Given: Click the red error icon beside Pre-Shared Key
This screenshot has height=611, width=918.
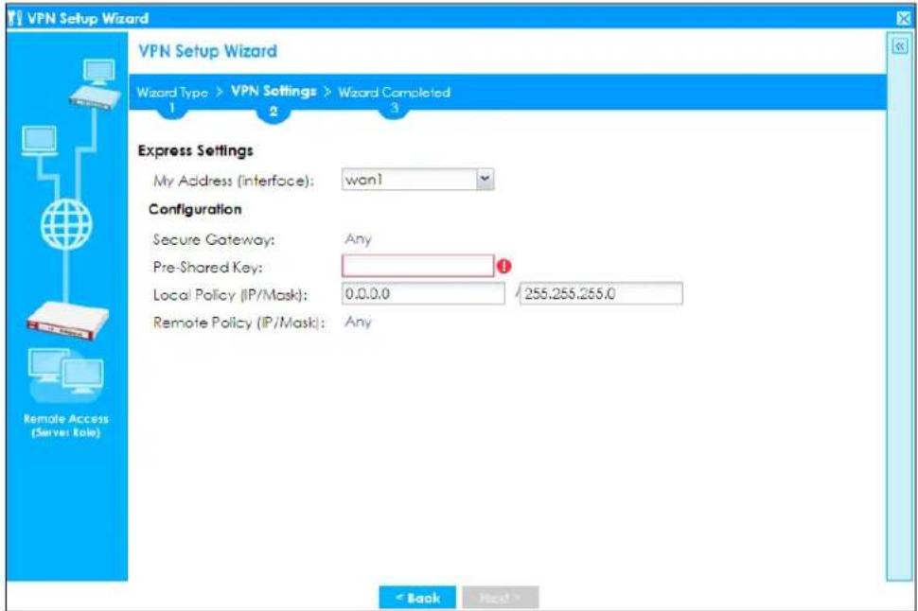Looking at the screenshot, I should click(x=504, y=267).
